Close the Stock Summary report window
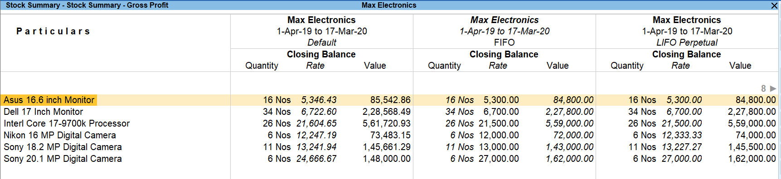Screen dimensions: 781x179 click(774, 5)
